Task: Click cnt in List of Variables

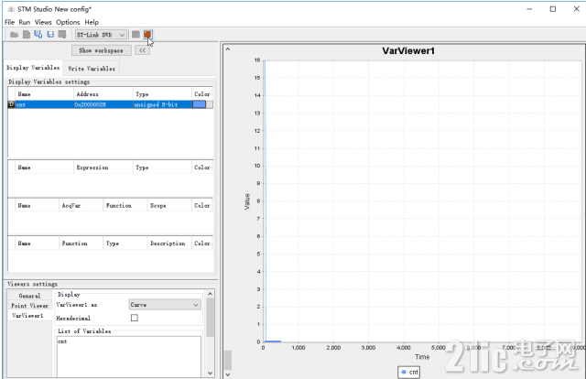Action: [62, 341]
